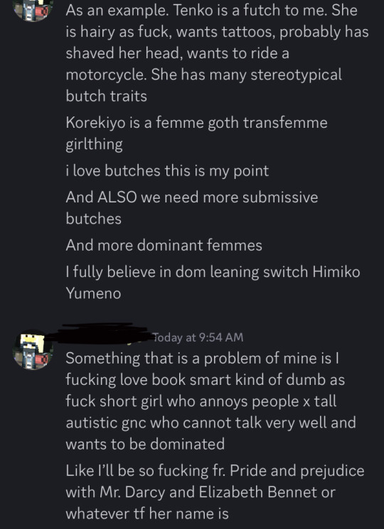The width and height of the screenshot is (384, 529).
Task: Open the avatar beside the 9:54 AM message
Action: pos(33,349)
